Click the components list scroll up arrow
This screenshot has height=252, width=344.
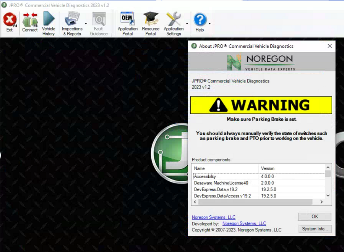tap(328, 167)
